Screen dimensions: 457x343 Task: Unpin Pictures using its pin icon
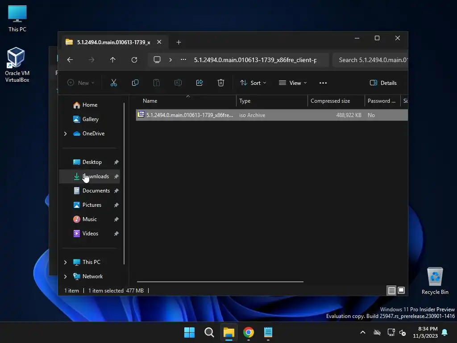click(116, 205)
